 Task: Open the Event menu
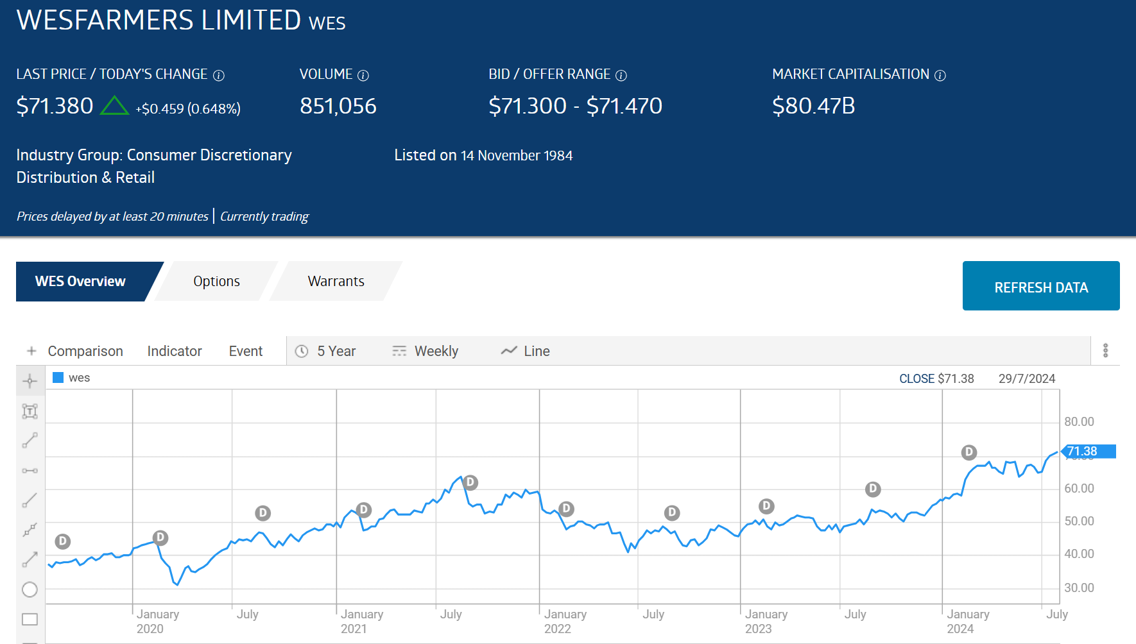click(x=246, y=351)
